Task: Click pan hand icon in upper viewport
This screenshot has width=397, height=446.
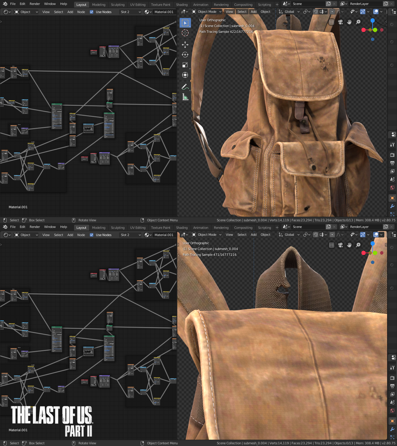Action: 349,22
